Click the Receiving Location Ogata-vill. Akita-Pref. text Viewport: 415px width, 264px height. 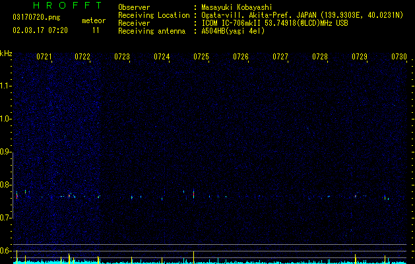[x=302, y=15]
